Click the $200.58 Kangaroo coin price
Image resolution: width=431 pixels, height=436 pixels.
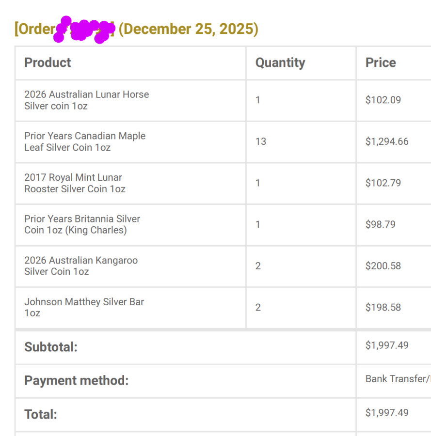click(383, 266)
